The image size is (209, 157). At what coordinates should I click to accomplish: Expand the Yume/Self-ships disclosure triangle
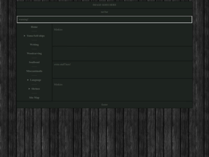[x=24, y=36]
